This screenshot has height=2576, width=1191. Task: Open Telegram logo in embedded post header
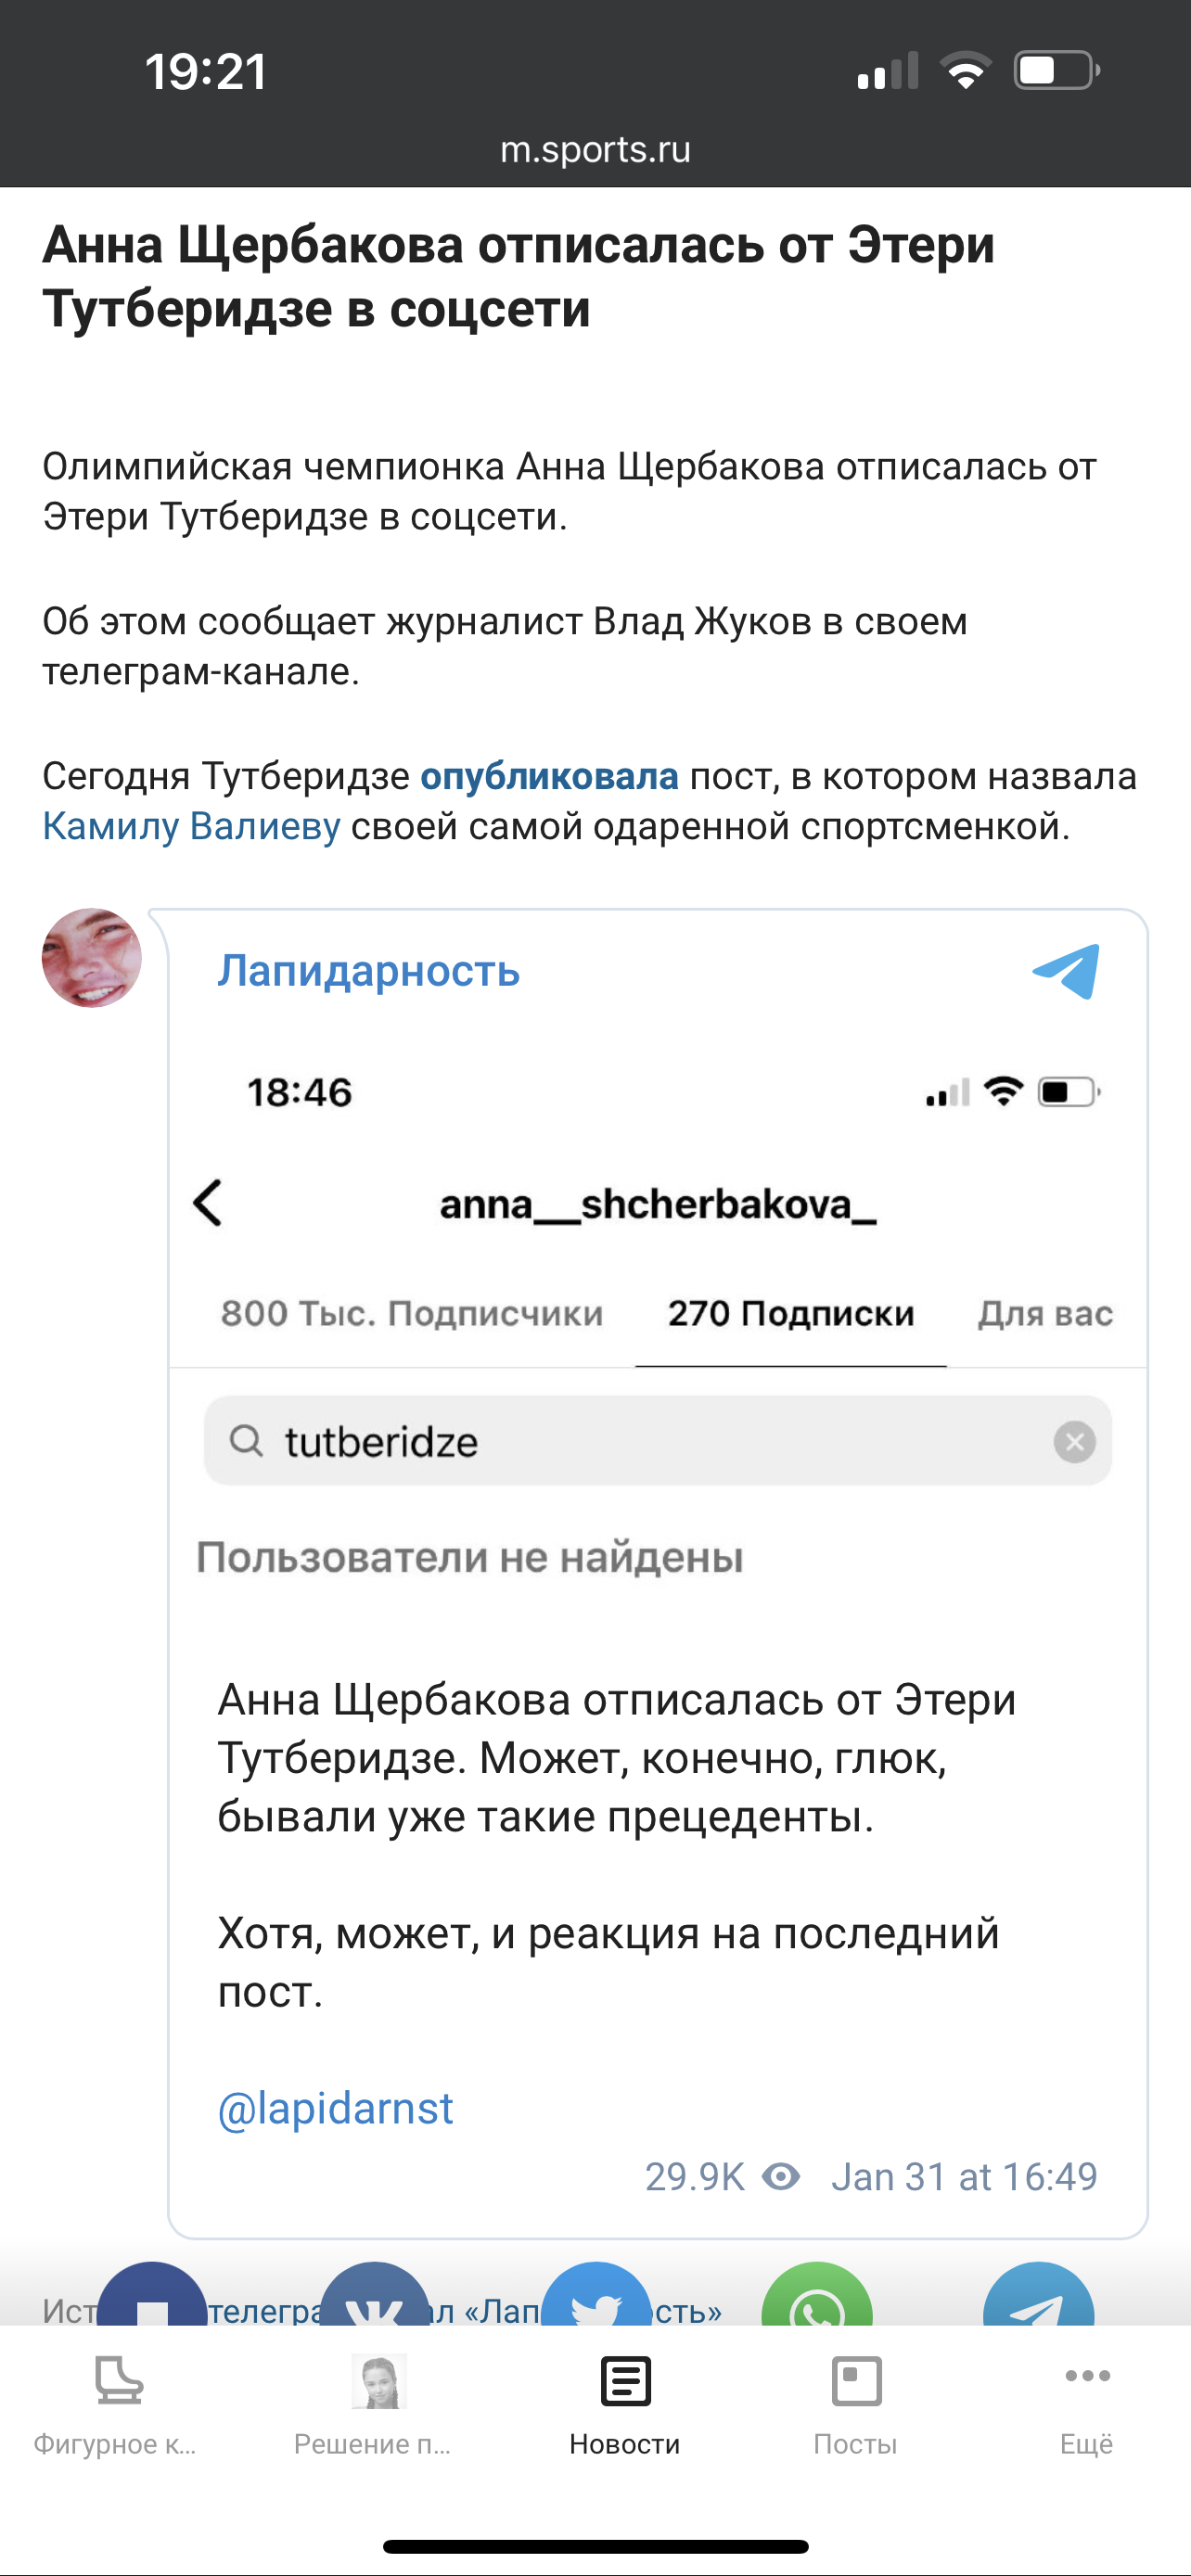(1066, 971)
